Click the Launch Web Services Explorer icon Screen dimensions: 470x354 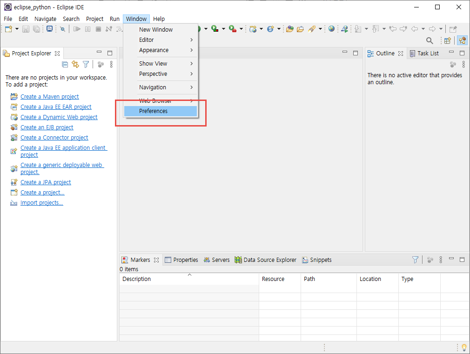coord(345,29)
